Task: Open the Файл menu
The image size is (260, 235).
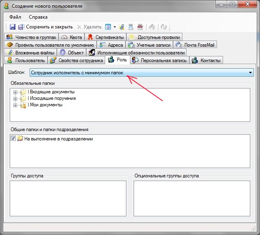Action: coord(15,17)
